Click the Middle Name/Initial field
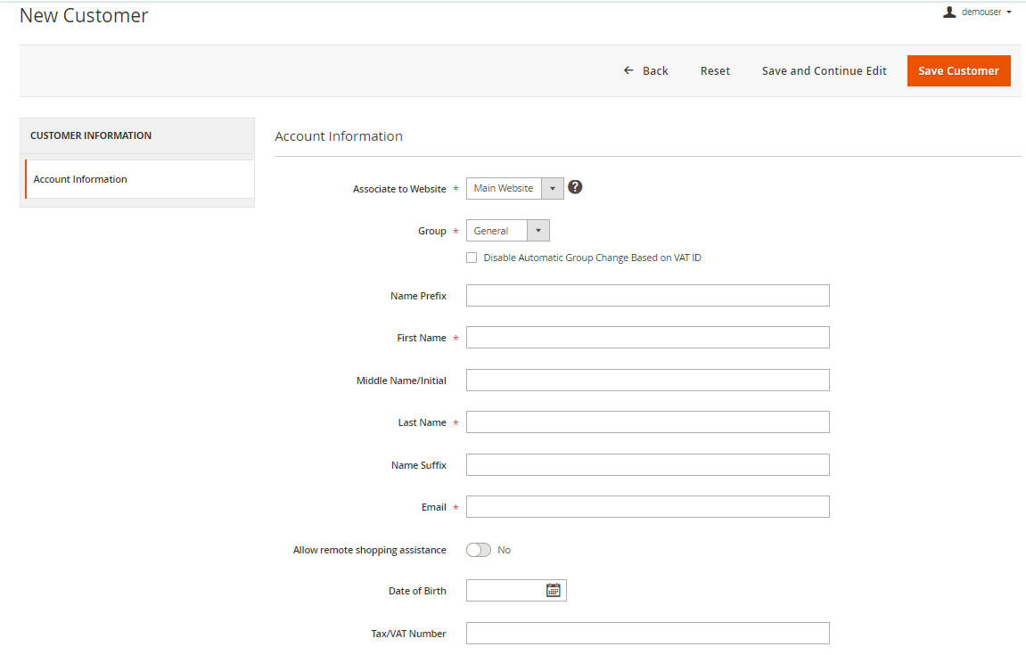Viewport: 1026px width, 655px height. point(647,381)
